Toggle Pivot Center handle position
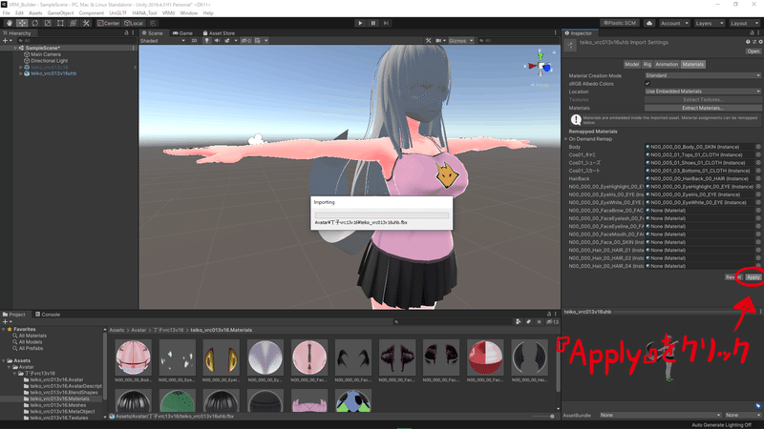The width and height of the screenshot is (764, 429). (108, 23)
